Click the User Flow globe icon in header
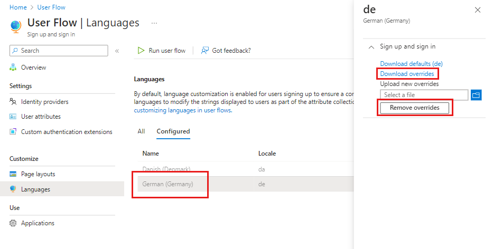The image size is (493, 249). (x=15, y=26)
